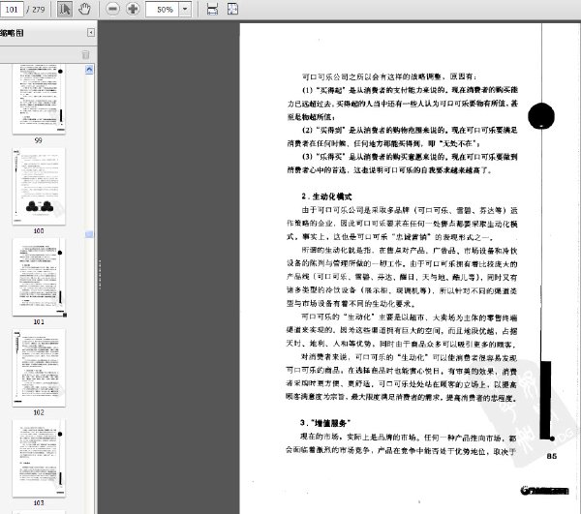Click the page number field showing 101
This screenshot has width=581, height=514.
click(x=12, y=9)
